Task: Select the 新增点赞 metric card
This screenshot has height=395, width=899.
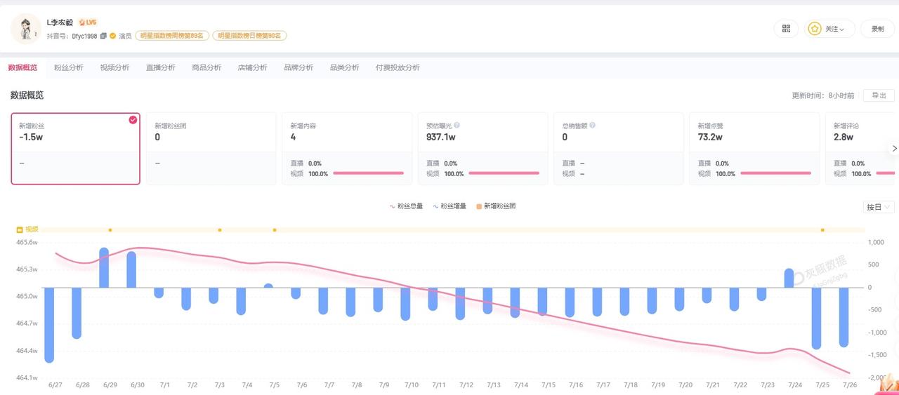Action: click(754, 149)
